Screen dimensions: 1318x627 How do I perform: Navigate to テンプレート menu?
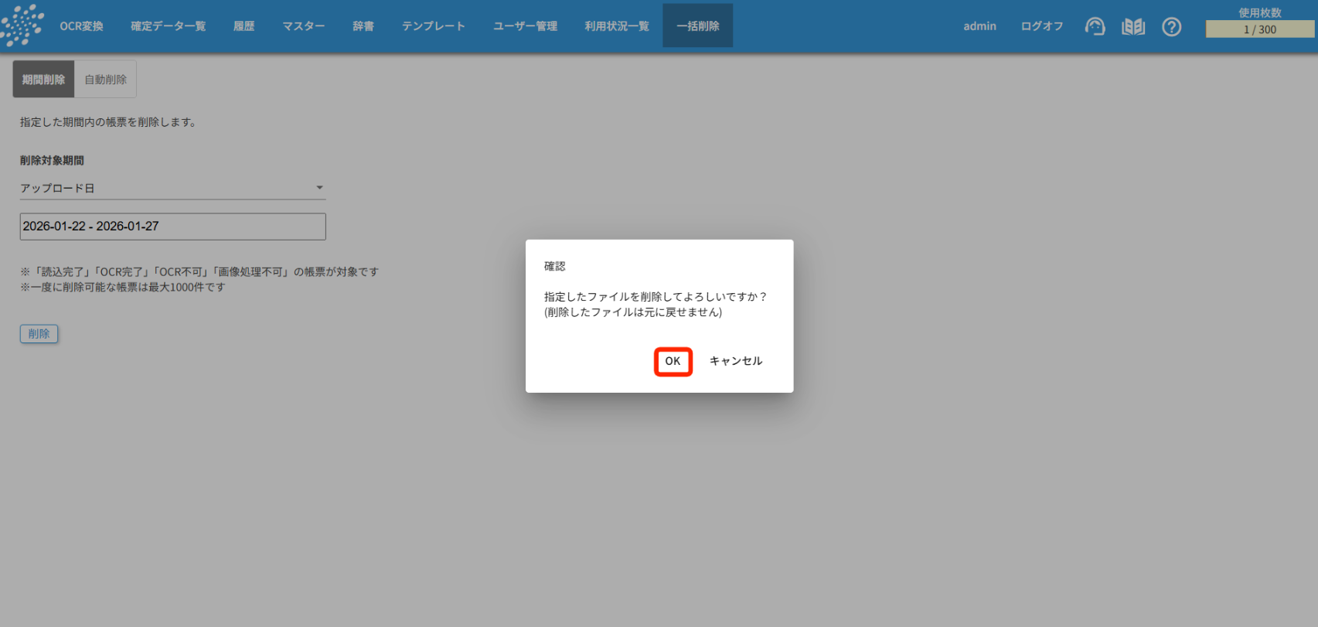(x=433, y=26)
